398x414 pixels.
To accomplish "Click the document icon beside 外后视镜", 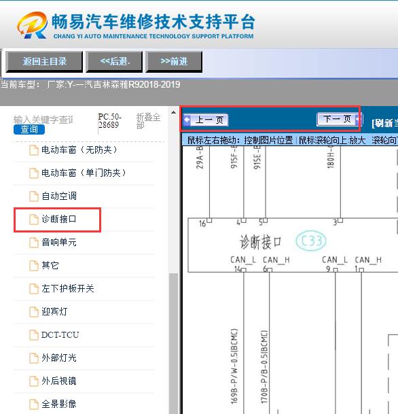I will 34,381.
